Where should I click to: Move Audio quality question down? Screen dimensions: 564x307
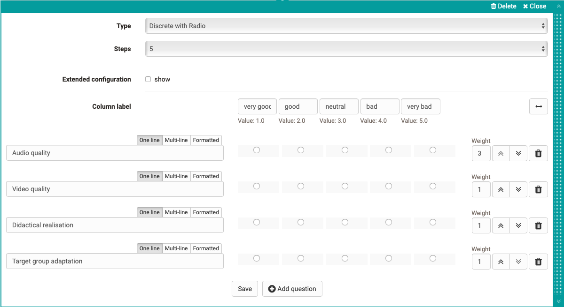(x=518, y=153)
